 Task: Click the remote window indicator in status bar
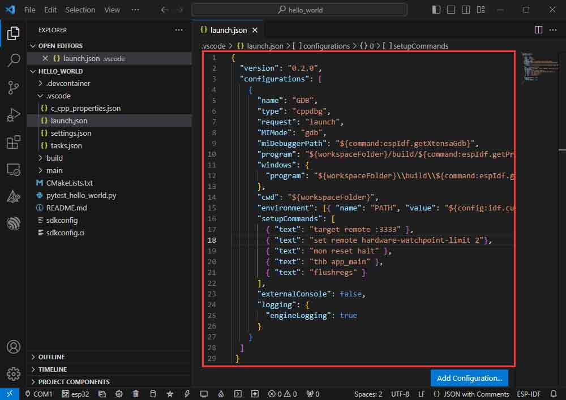tap(10, 394)
